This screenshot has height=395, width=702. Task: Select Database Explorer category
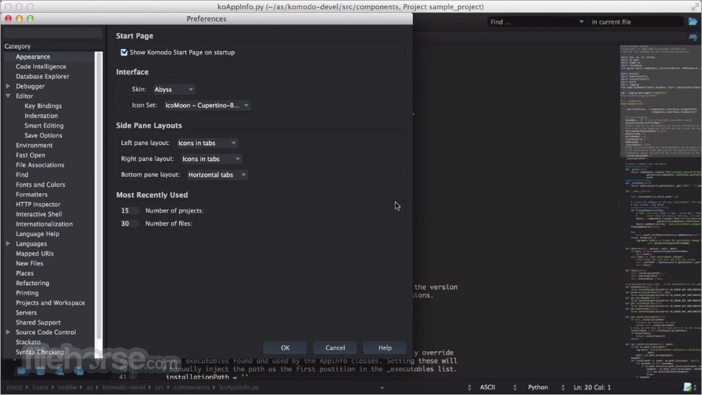(x=42, y=76)
